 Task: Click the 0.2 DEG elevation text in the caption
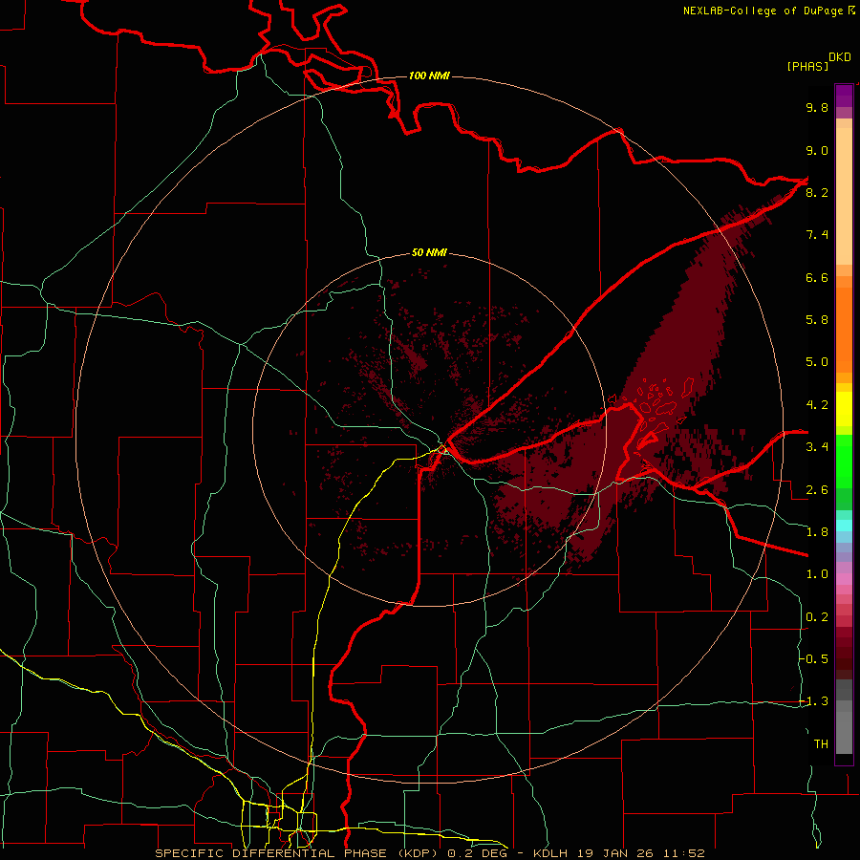point(478,853)
